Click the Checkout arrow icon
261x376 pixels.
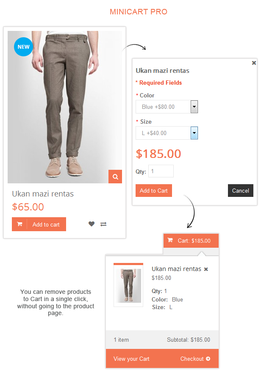click(x=208, y=359)
